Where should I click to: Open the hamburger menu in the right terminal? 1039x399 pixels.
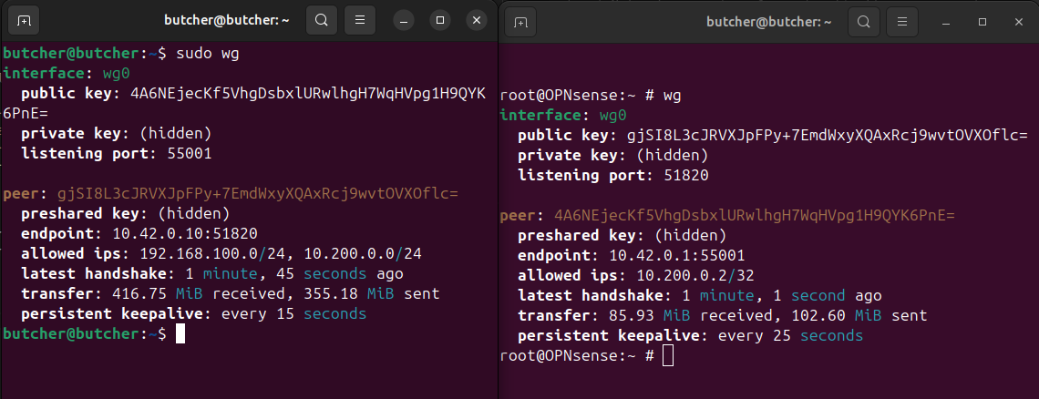901,21
